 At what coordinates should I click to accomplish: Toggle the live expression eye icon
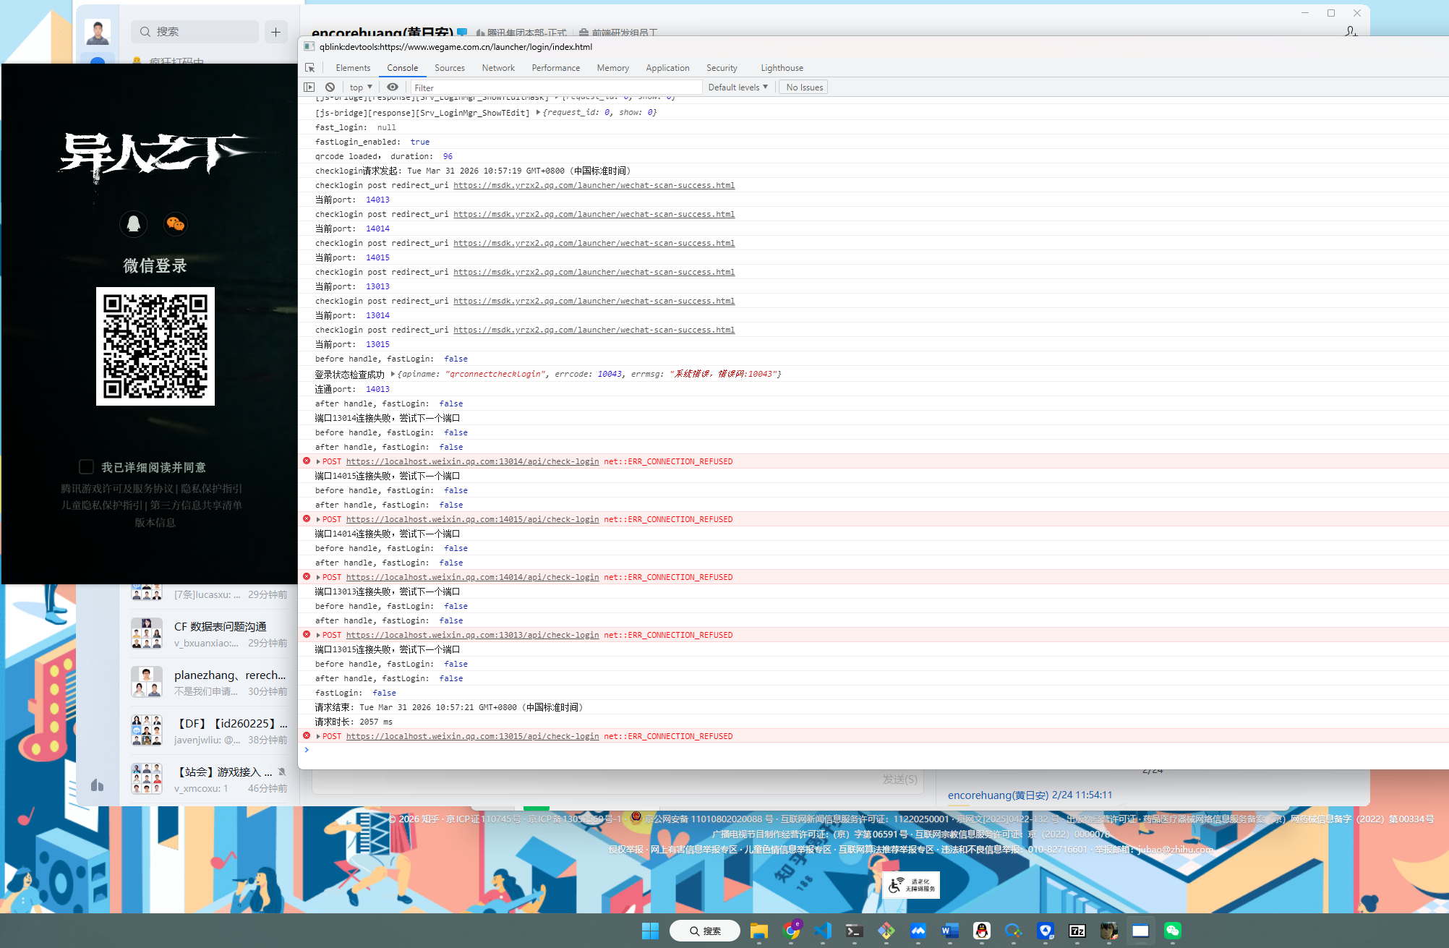click(x=393, y=87)
